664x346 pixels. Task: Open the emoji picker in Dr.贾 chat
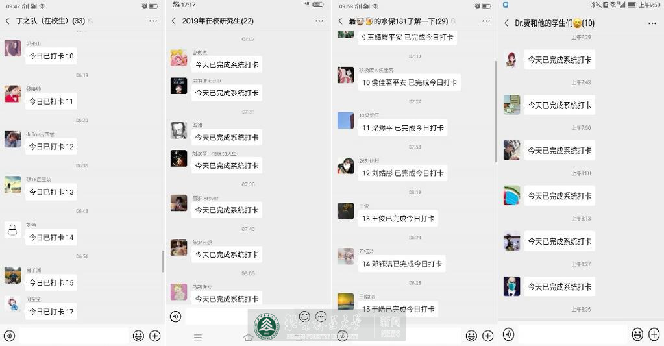click(637, 334)
